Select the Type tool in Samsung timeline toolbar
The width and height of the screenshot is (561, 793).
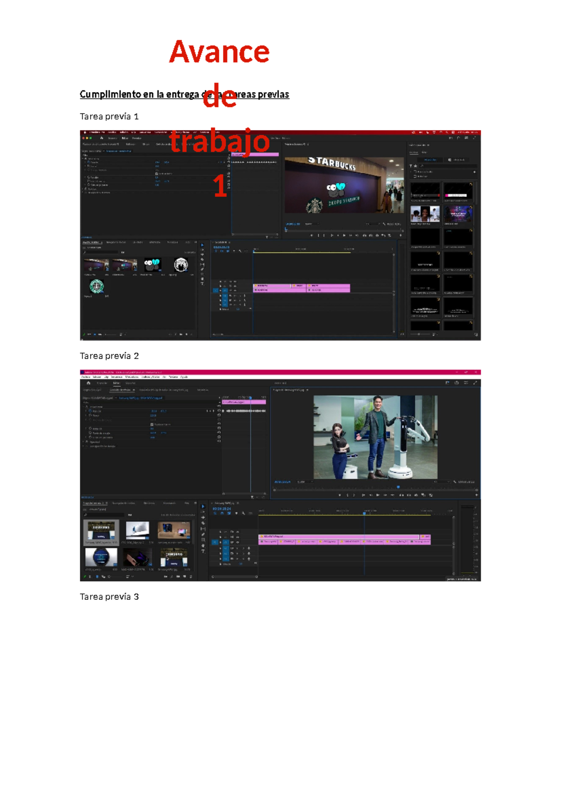pyautogui.click(x=203, y=551)
